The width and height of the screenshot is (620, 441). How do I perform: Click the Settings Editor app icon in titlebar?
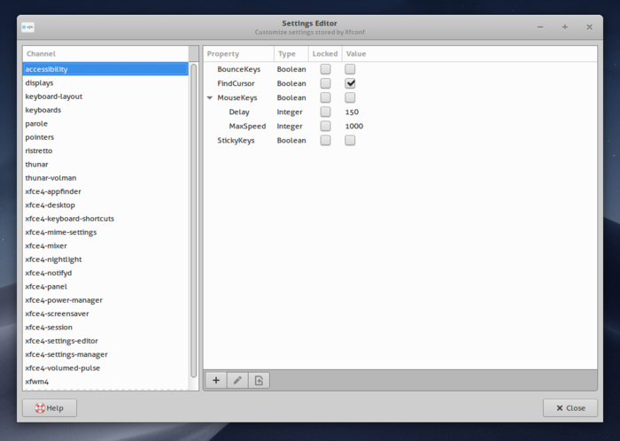[x=27, y=27]
